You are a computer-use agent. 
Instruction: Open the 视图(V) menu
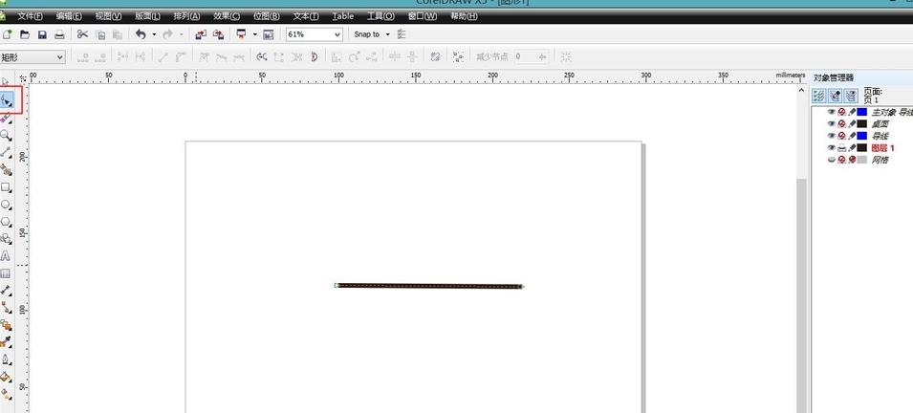[108, 16]
